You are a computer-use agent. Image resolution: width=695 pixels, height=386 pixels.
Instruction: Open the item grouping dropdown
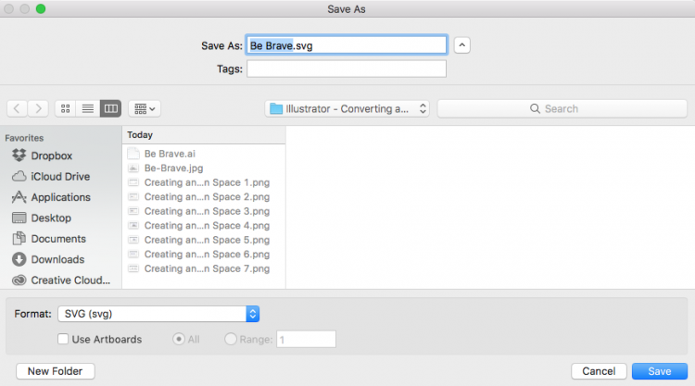tap(145, 108)
